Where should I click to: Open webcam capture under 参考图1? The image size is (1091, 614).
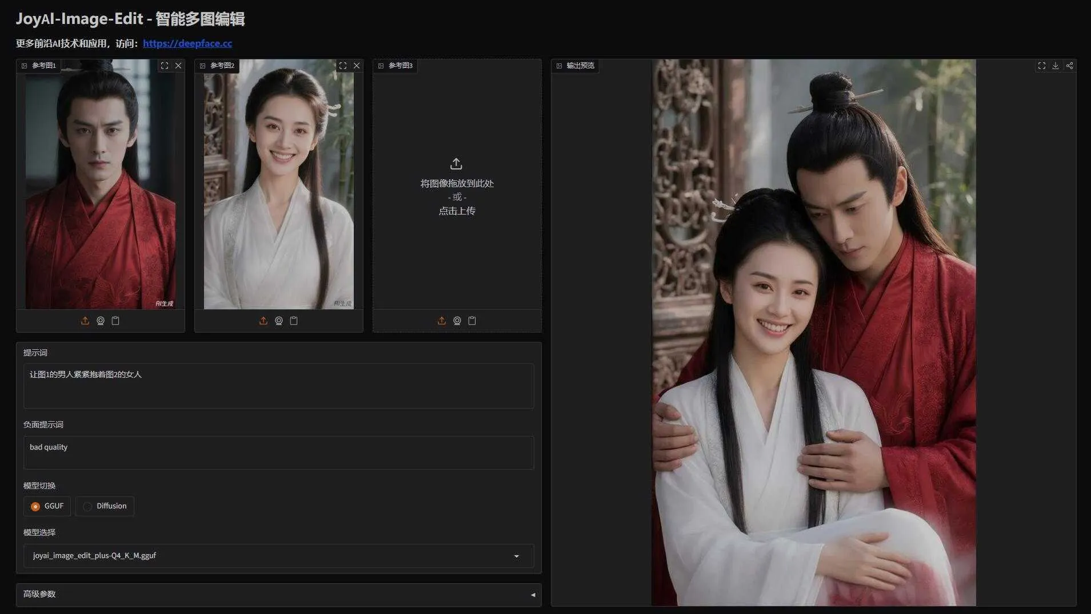point(101,321)
